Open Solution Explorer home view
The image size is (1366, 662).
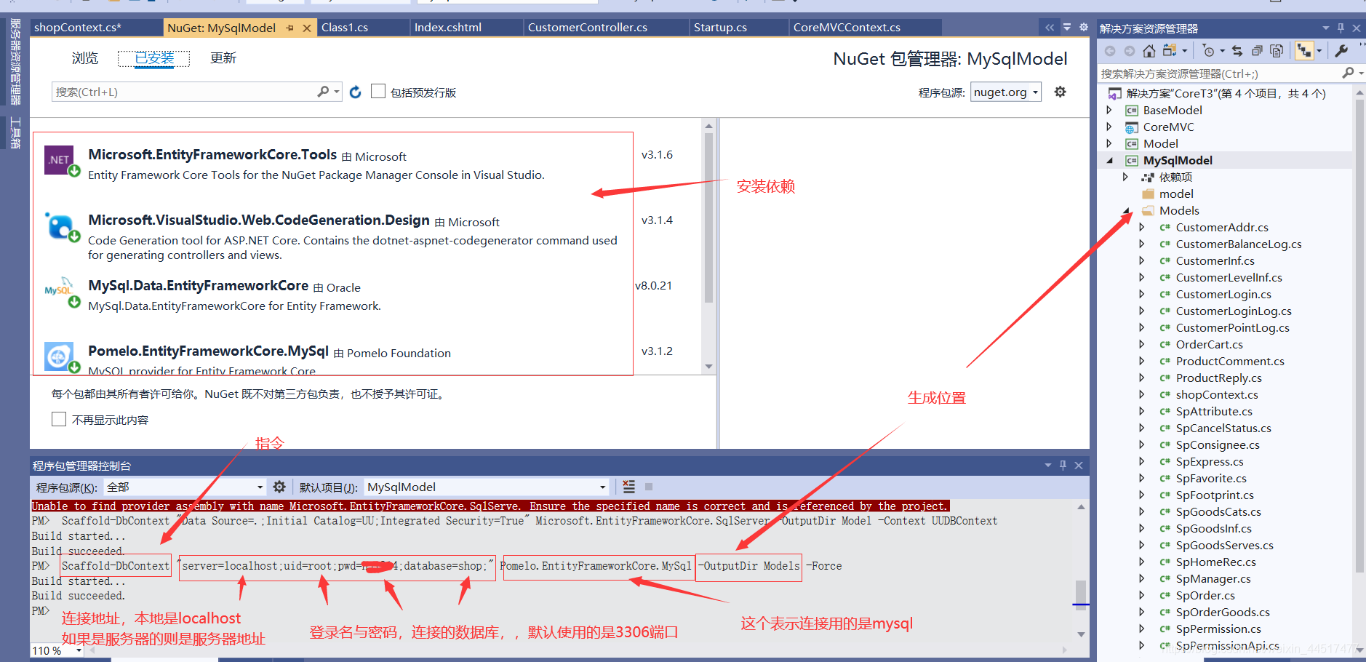pyautogui.click(x=1149, y=51)
